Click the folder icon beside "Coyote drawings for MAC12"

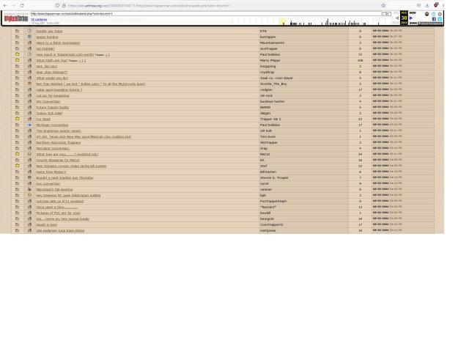pos(17,160)
